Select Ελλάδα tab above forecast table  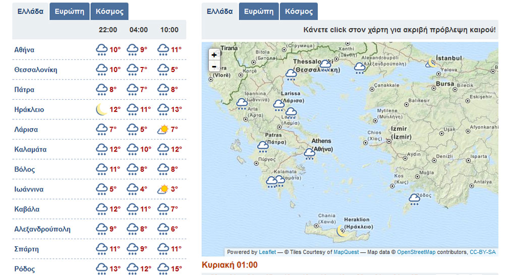click(30, 11)
